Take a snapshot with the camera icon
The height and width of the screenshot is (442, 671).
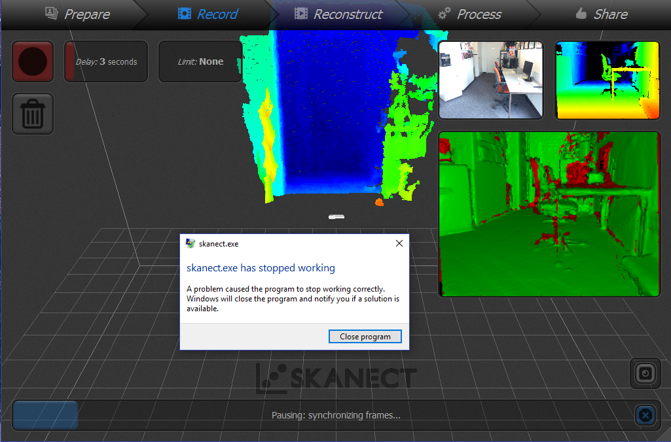645,373
